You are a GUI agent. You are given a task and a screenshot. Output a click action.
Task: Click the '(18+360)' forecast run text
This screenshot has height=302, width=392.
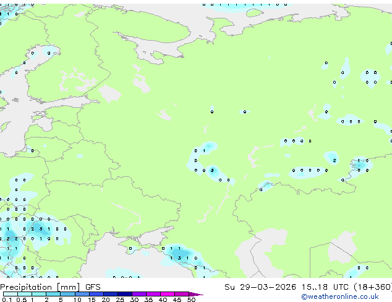click(373, 287)
